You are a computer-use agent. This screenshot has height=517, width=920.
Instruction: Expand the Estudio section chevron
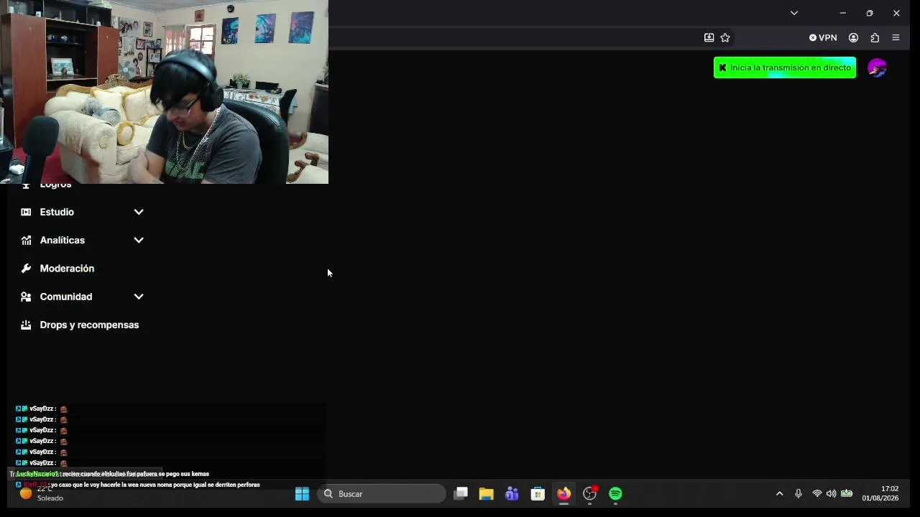pyautogui.click(x=139, y=212)
